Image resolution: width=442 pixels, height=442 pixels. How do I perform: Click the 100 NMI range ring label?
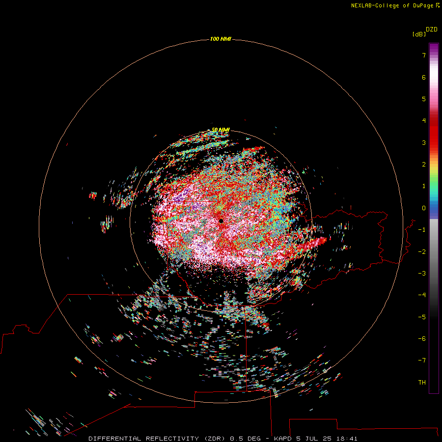(x=221, y=39)
